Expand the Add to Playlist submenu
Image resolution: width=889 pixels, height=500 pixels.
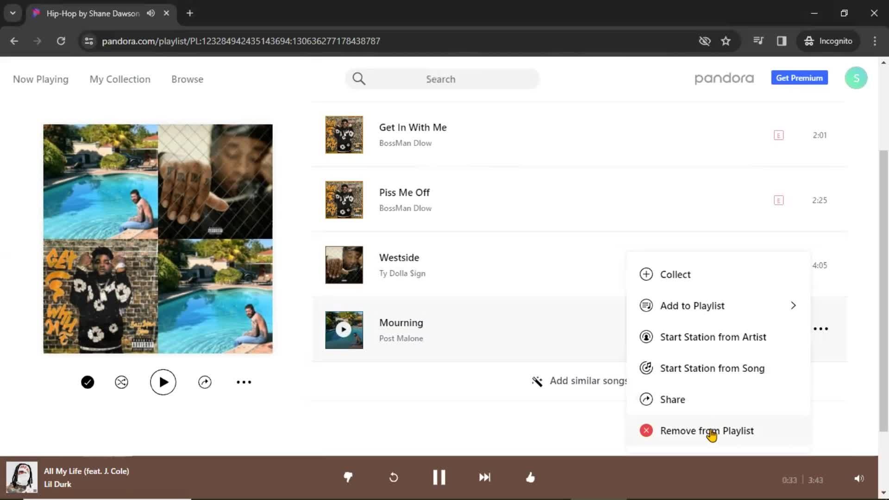(x=719, y=306)
